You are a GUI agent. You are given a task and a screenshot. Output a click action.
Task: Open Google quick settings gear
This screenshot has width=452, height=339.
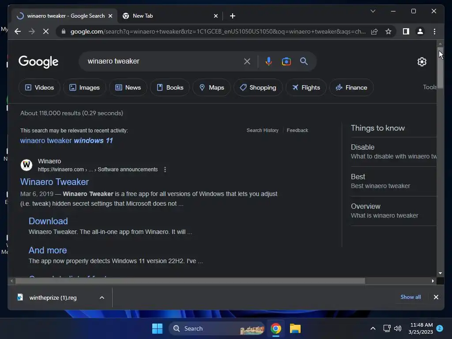click(422, 62)
